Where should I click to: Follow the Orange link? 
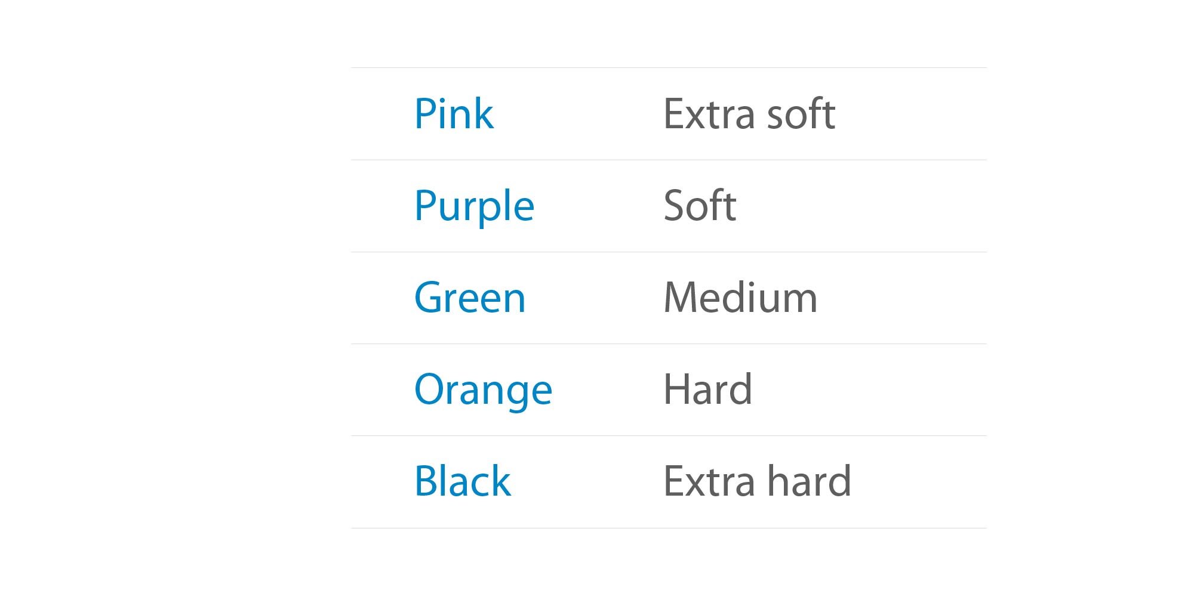[483, 391]
